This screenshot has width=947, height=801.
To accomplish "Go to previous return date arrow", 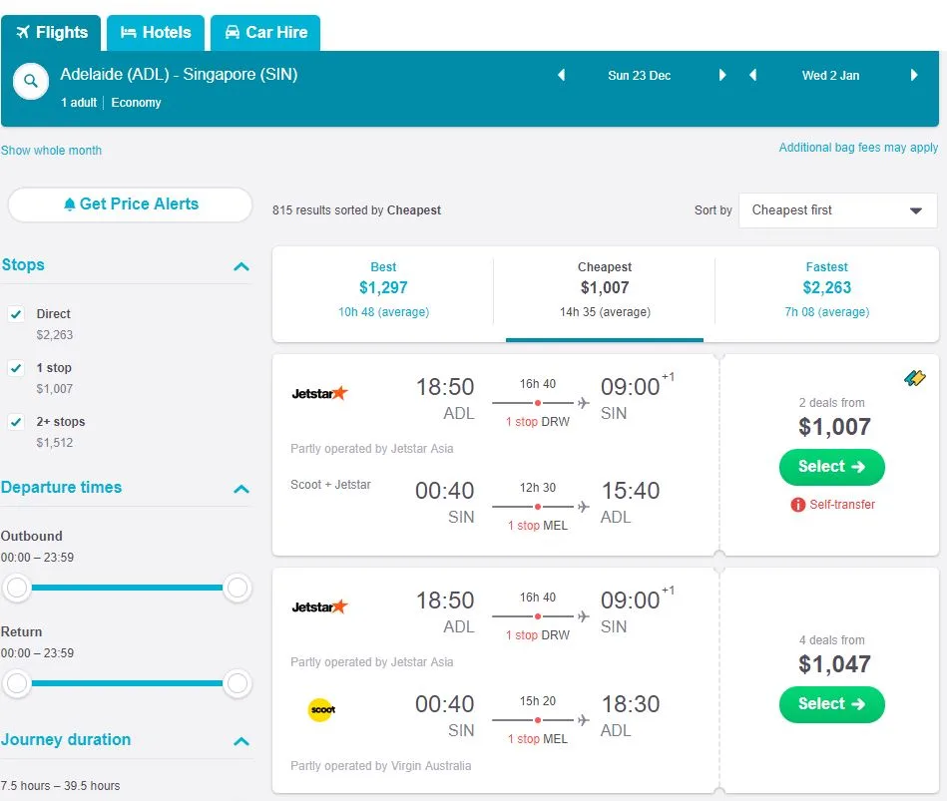I will point(753,75).
